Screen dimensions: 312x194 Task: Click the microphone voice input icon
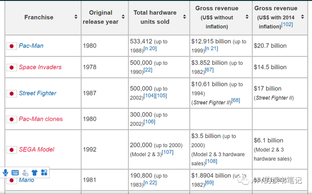tap(6, 173)
